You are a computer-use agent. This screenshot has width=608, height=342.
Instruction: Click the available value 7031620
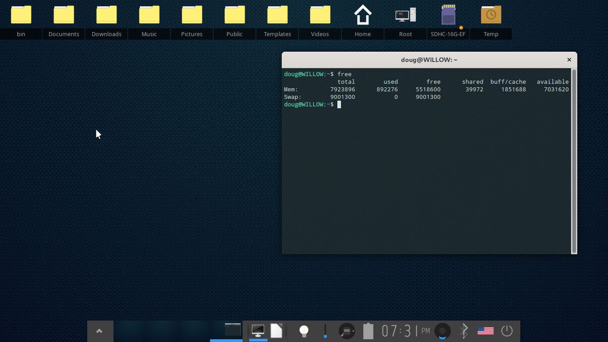tap(556, 89)
